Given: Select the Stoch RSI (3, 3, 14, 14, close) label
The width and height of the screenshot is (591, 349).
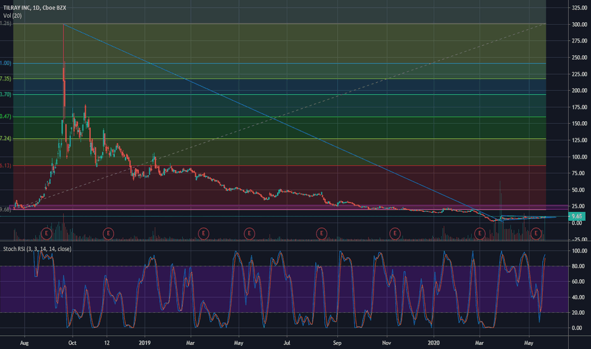Looking at the screenshot, I should 37,249.
